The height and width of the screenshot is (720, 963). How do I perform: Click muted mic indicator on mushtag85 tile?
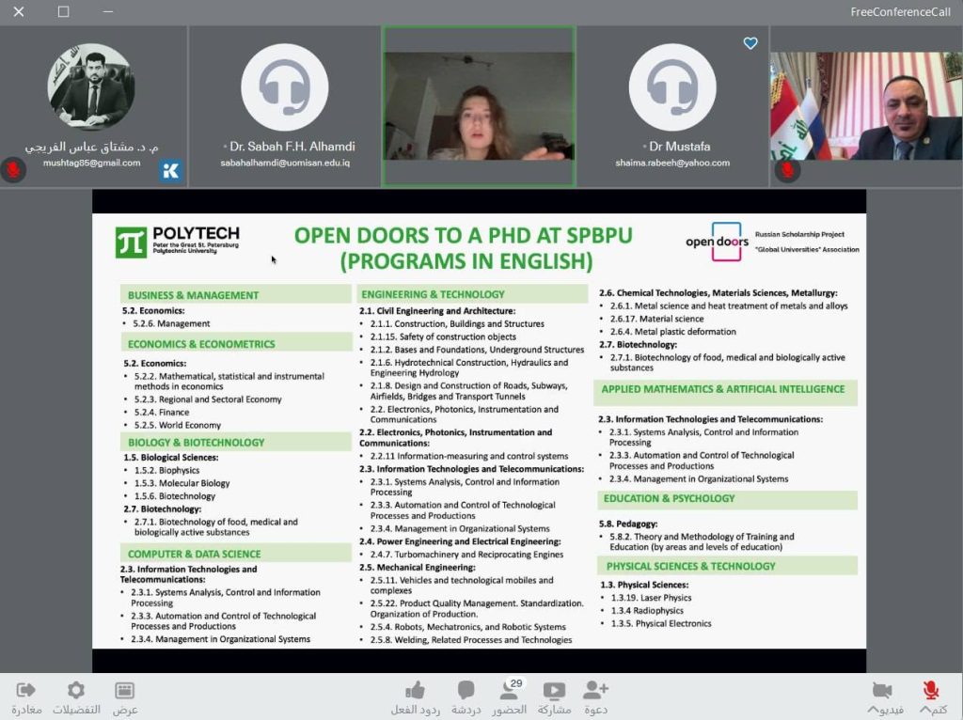coord(13,170)
